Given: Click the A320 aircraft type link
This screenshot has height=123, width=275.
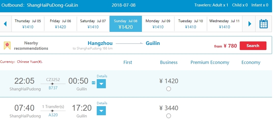Looking at the screenshot, I should click(53, 115).
